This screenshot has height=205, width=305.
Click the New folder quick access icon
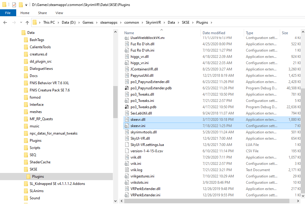(21, 5)
